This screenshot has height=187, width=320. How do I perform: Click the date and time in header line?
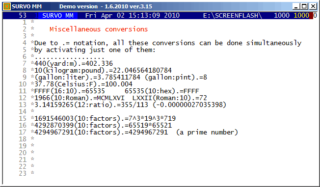[x=133, y=16]
